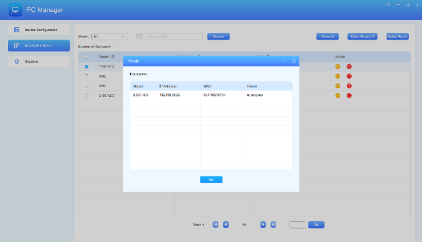The height and width of the screenshot is (242, 422).
Task: Click the Model column header in Result dialog
Action: 138,86
